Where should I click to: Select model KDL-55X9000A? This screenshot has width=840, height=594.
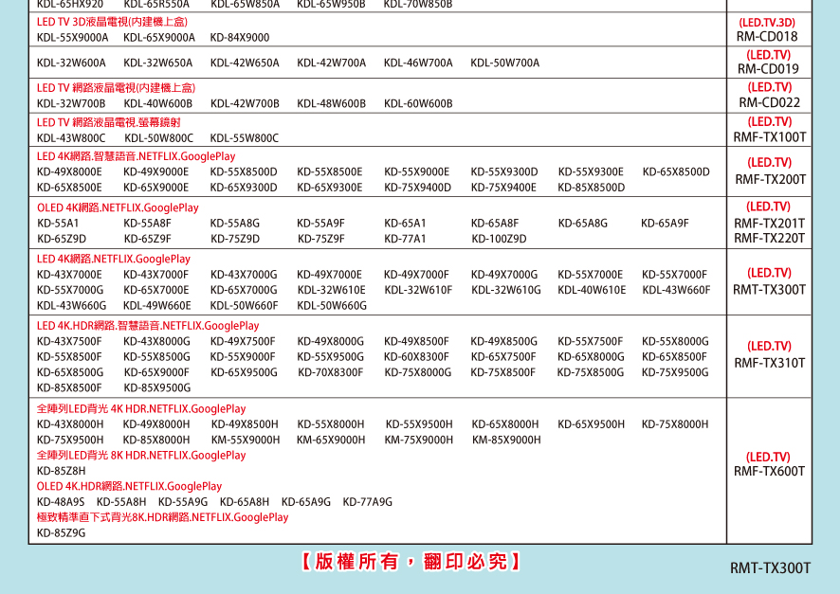(x=72, y=38)
